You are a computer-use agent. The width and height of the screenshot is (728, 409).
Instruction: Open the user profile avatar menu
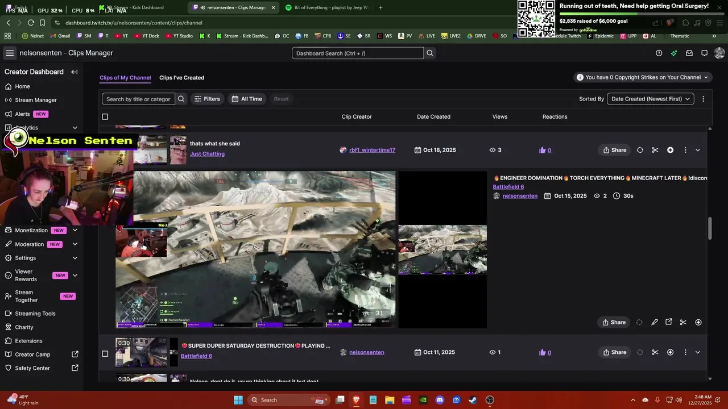point(719,53)
